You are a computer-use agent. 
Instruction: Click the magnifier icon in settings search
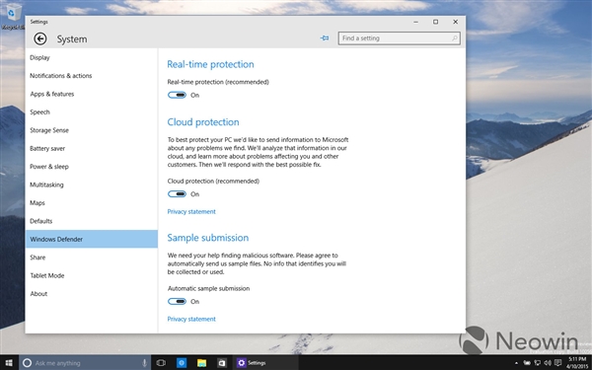coord(455,38)
